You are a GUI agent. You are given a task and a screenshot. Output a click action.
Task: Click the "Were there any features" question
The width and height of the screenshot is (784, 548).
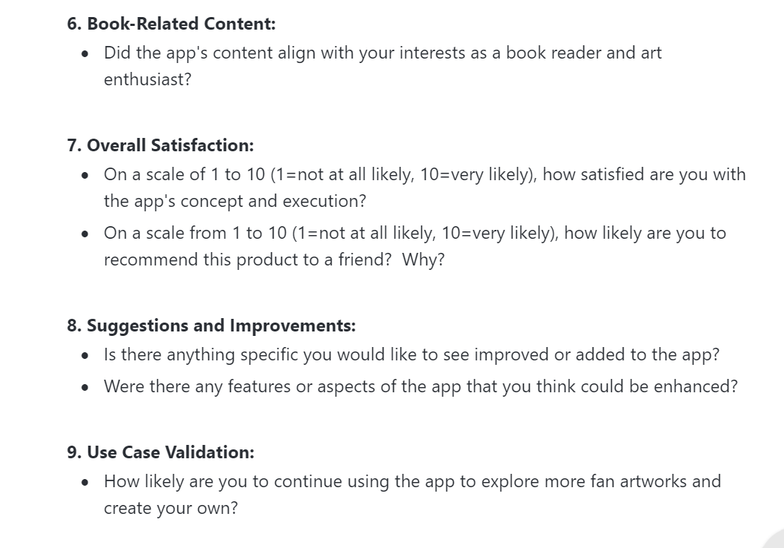click(421, 386)
